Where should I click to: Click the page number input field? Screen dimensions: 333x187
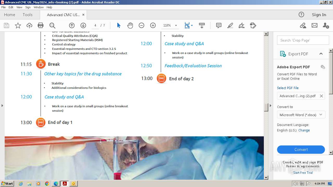[x=95, y=25]
